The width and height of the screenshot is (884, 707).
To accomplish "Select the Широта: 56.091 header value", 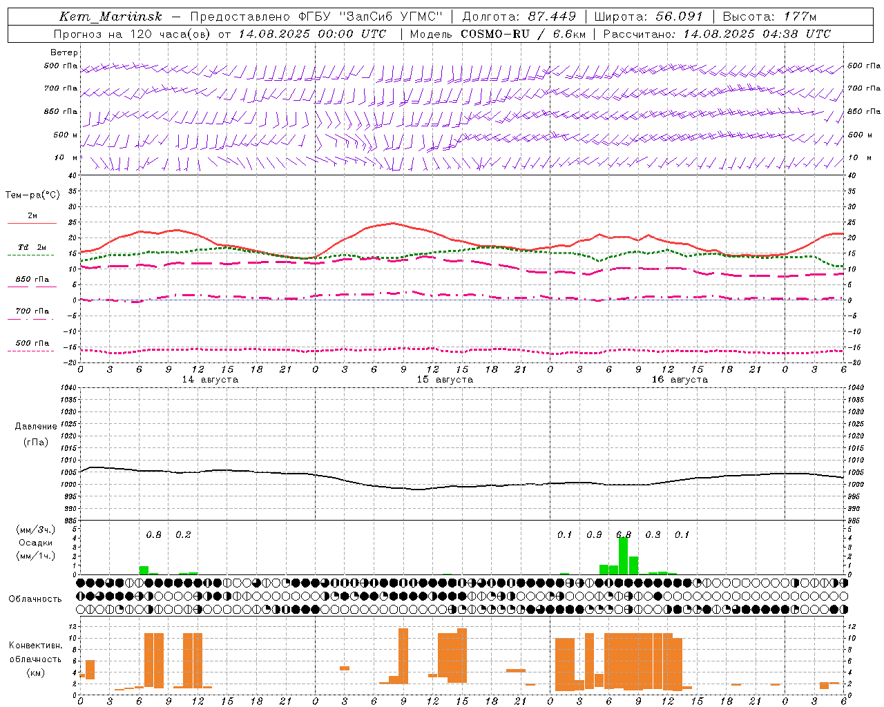I will (x=648, y=17).
